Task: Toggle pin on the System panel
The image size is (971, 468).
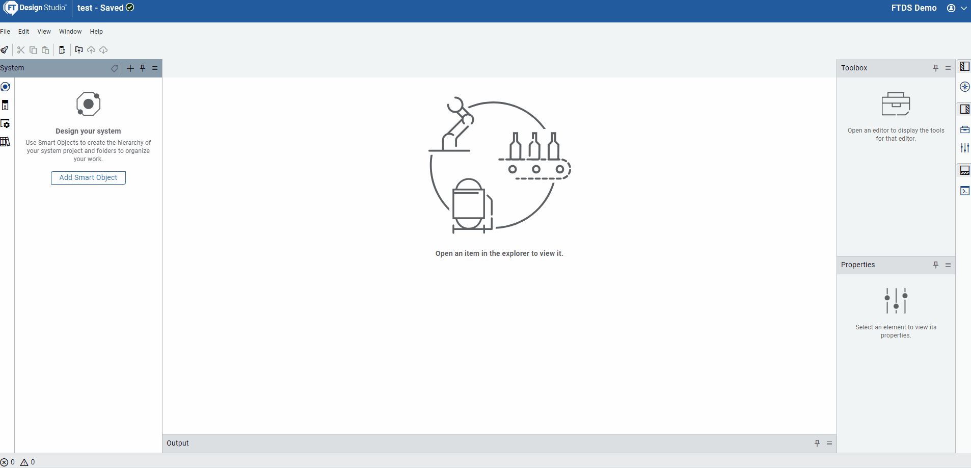Action: tap(143, 68)
